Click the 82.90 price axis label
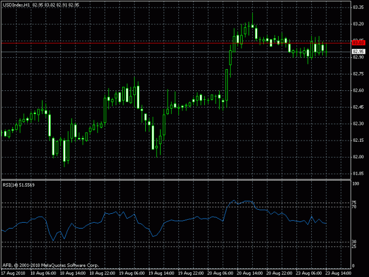Viewport: 369px width, 277px height. [358, 57]
